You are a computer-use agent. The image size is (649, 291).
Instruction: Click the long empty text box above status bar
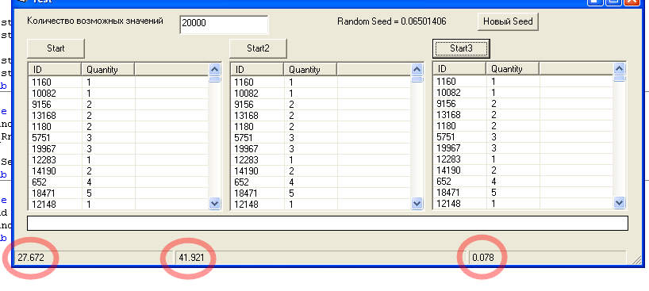point(328,223)
